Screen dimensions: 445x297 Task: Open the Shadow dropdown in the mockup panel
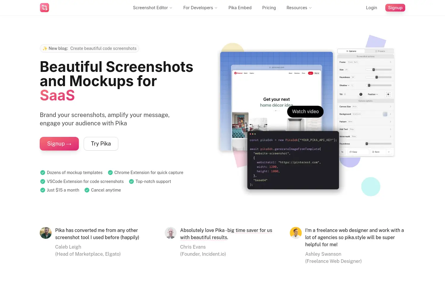point(344,85)
